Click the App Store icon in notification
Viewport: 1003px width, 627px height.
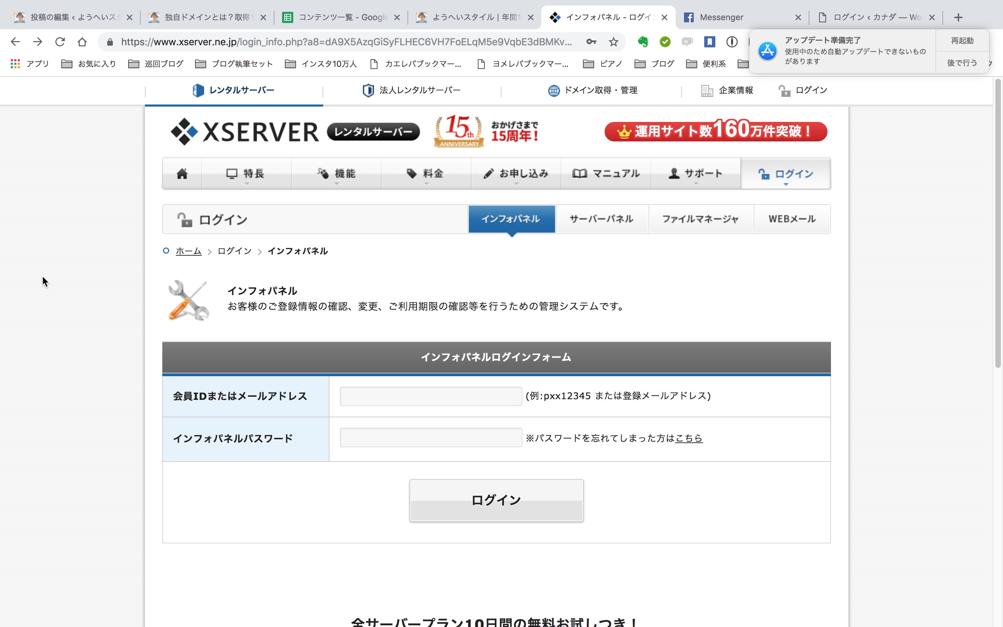tap(767, 51)
